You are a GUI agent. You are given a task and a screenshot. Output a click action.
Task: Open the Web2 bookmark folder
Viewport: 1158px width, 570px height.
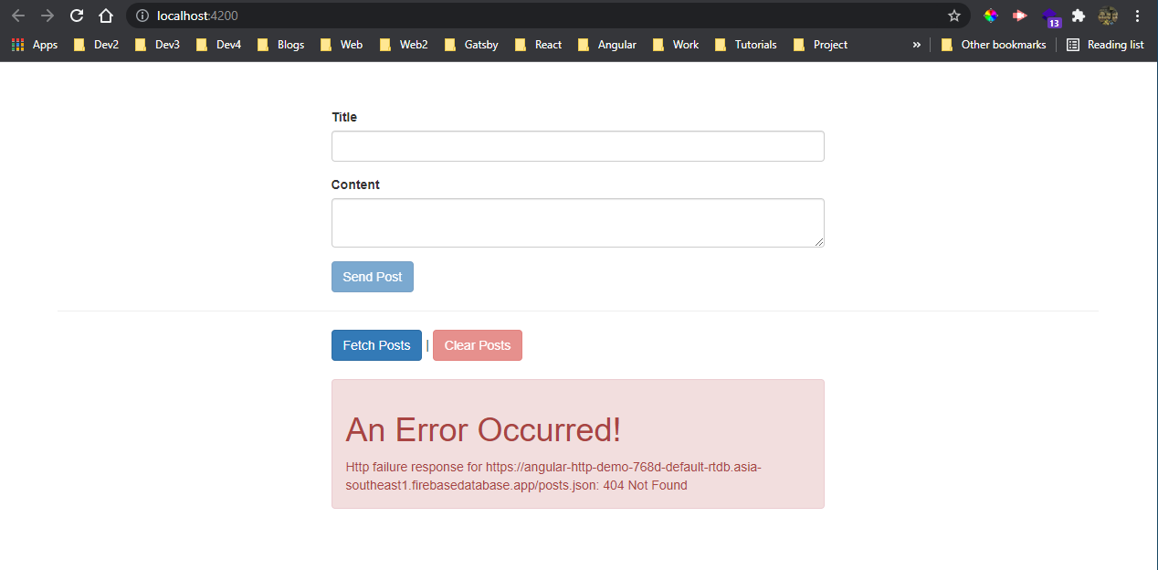click(403, 44)
